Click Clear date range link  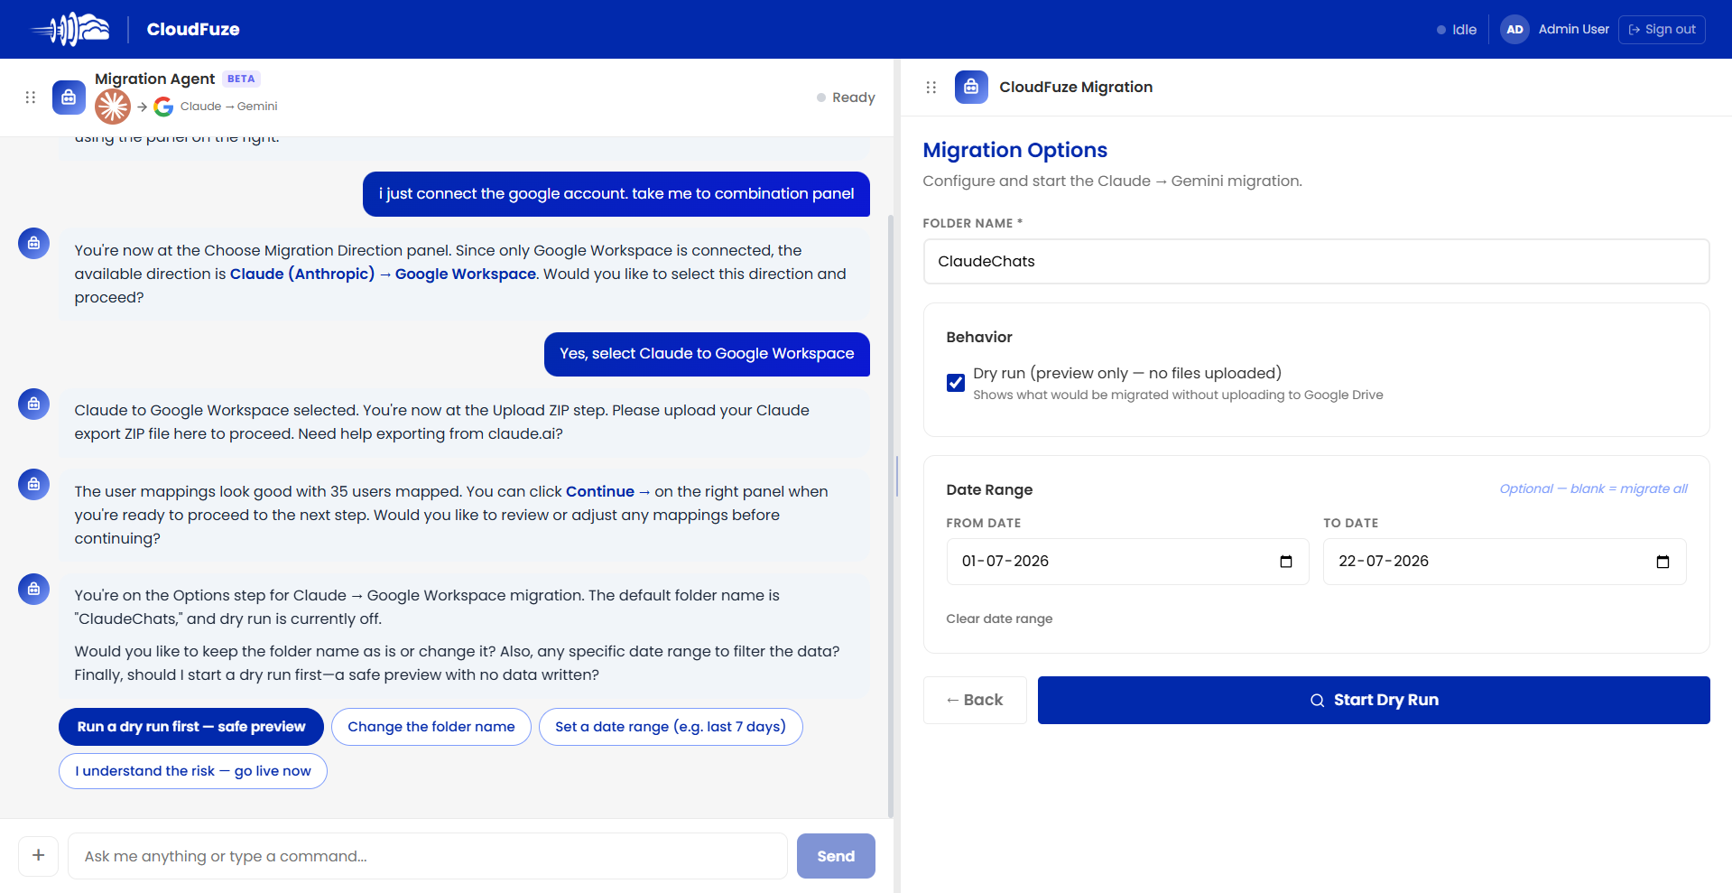pyautogui.click(x=999, y=619)
